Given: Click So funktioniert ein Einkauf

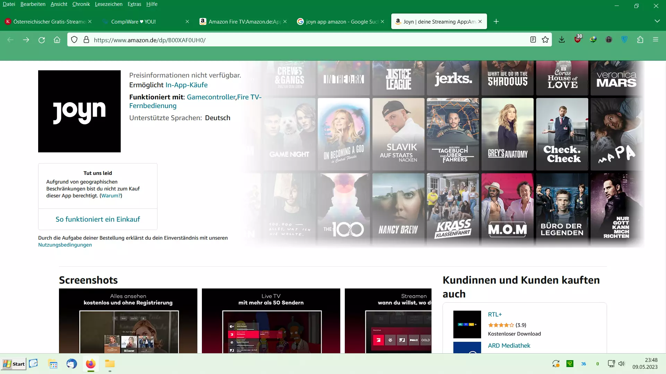Looking at the screenshot, I should pos(98,219).
